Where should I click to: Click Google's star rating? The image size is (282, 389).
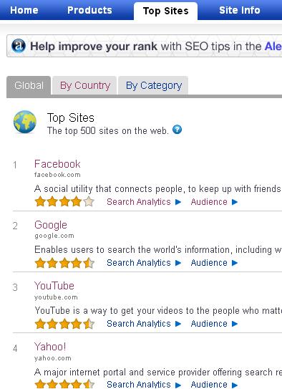point(64,263)
